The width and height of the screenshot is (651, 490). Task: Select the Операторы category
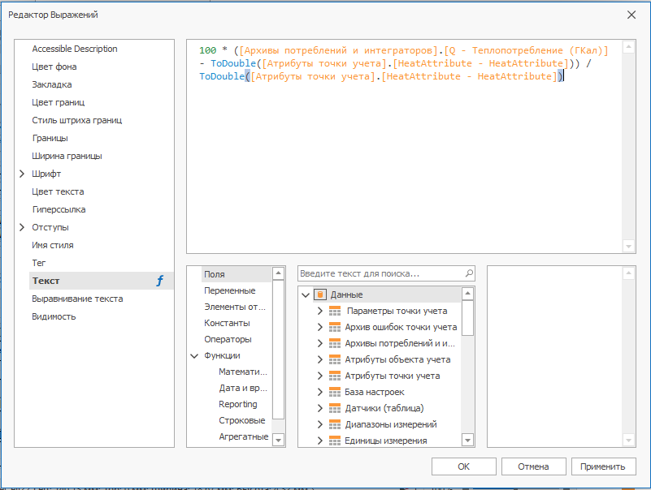pyautogui.click(x=229, y=338)
